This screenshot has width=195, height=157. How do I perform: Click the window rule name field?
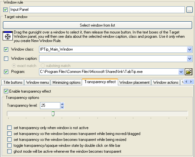(97, 10)
